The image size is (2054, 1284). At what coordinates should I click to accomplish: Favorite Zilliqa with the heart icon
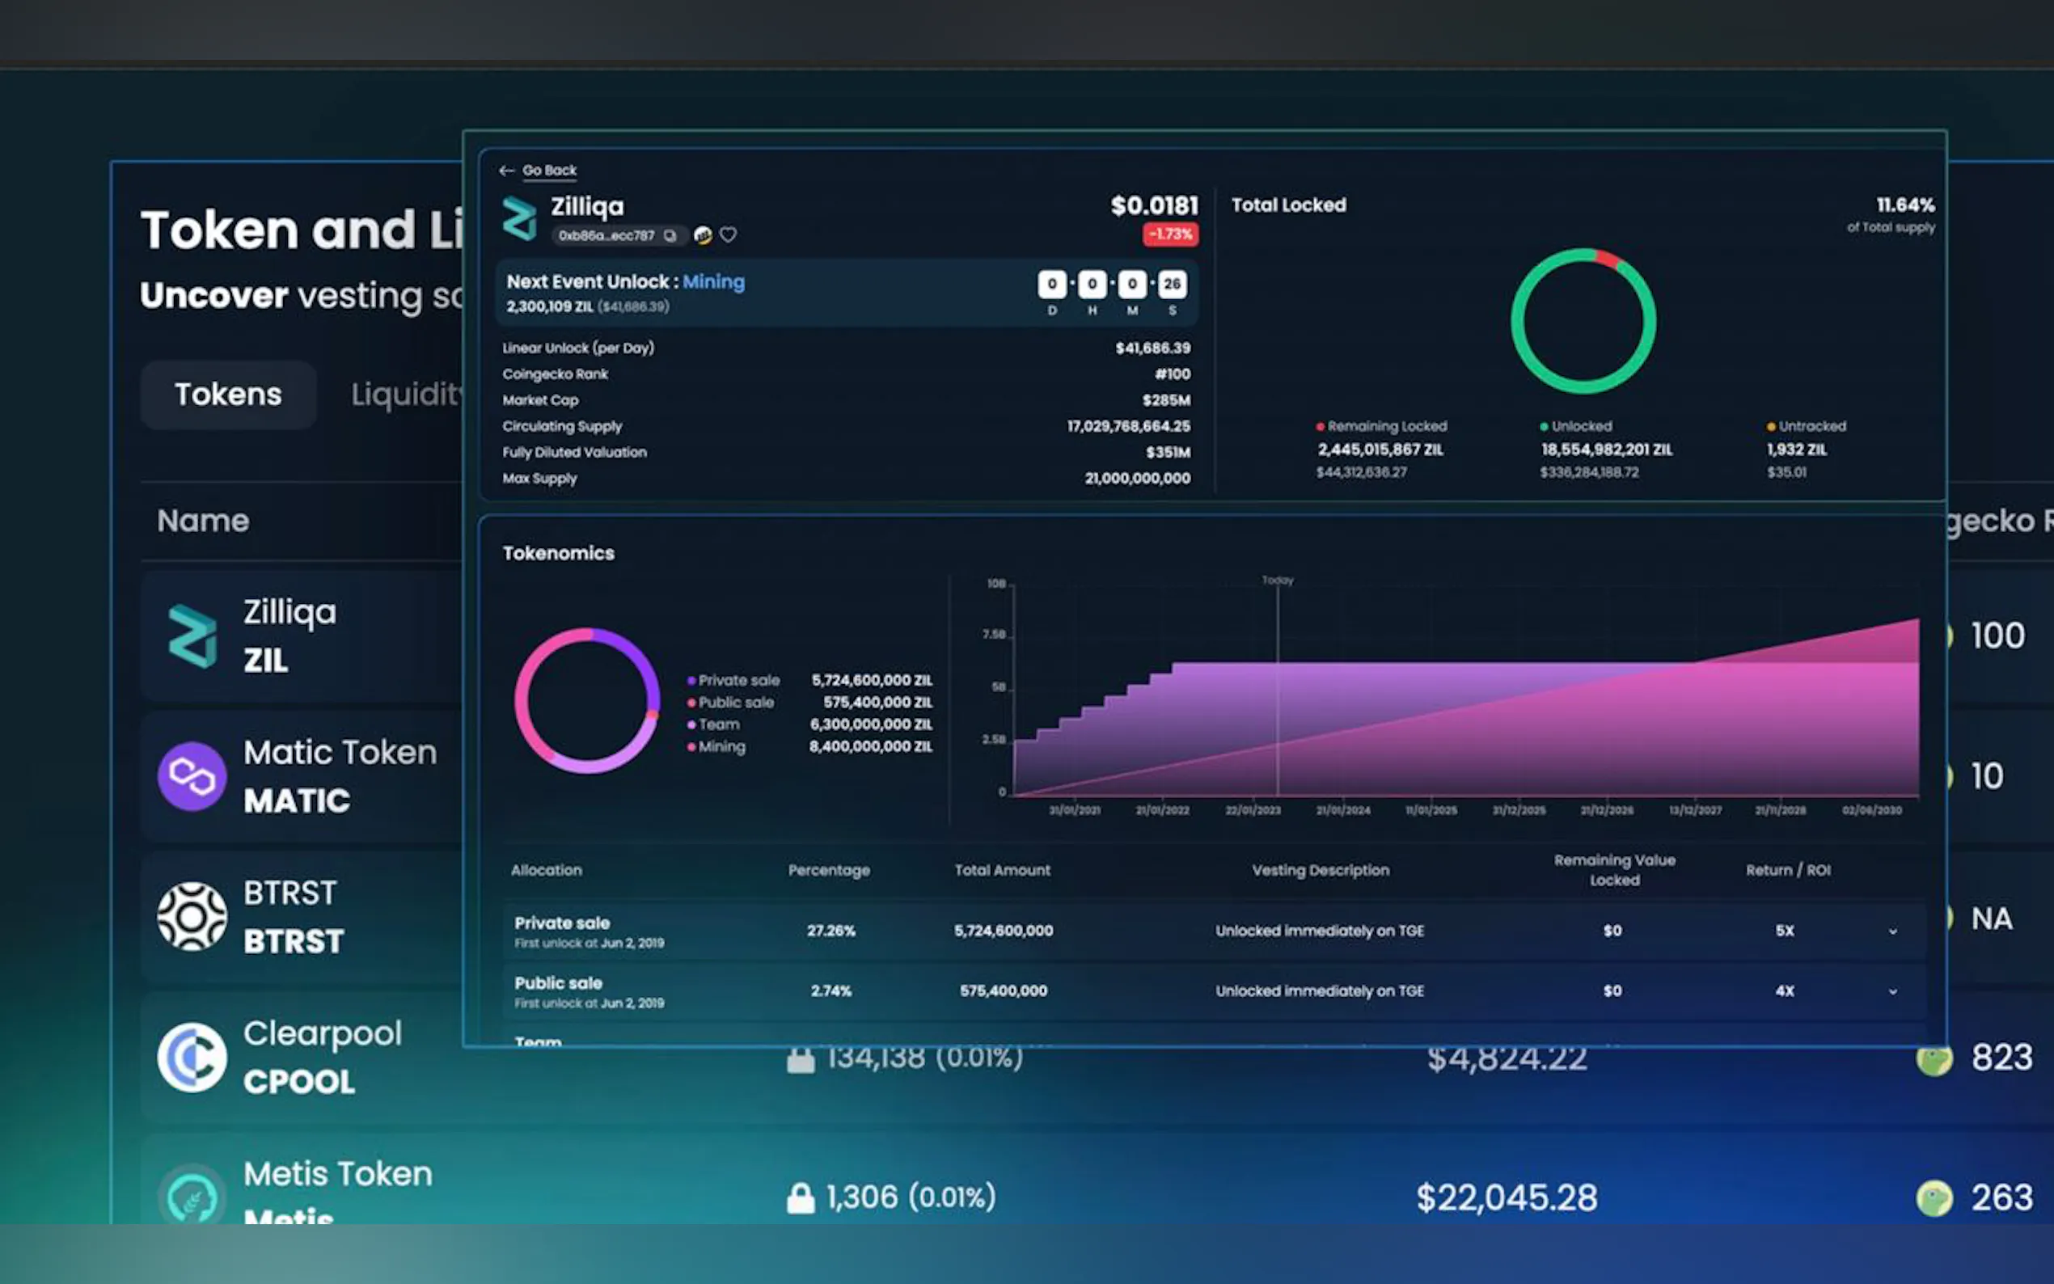[729, 235]
